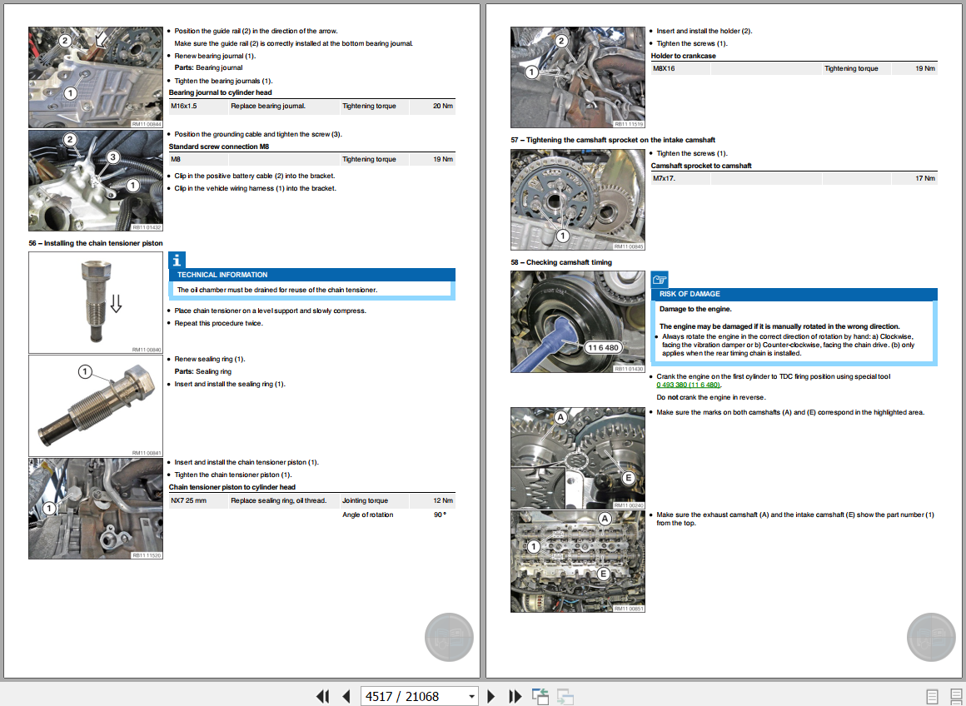The height and width of the screenshot is (706, 966).
Task: Open the page number dropdown arrow
Action: point(471,696)
